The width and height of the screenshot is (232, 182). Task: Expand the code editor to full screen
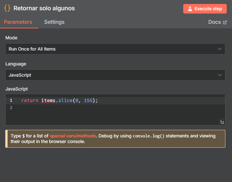(x=222, y=122)
